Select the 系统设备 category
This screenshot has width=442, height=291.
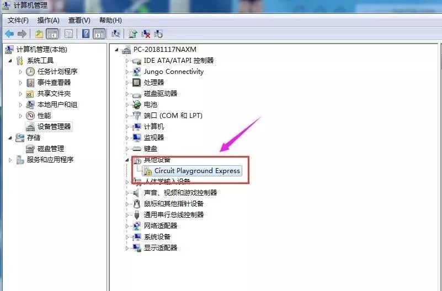pyautogui.click(x=157, y=237)
